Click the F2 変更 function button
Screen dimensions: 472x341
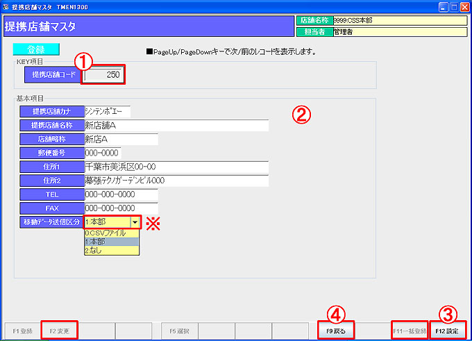(59, 331)
